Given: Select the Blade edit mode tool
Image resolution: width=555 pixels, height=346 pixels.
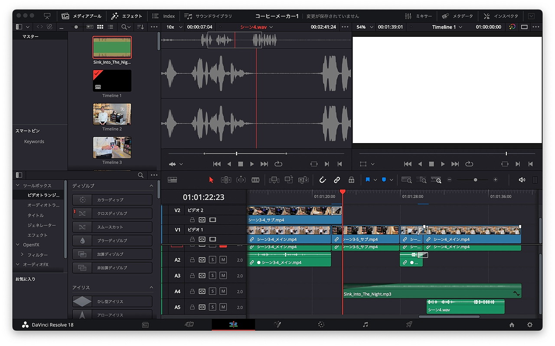Looking at the screenshot, I should [255, 180].
